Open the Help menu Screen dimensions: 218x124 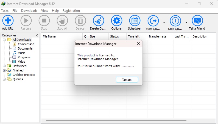pos(55,11)
